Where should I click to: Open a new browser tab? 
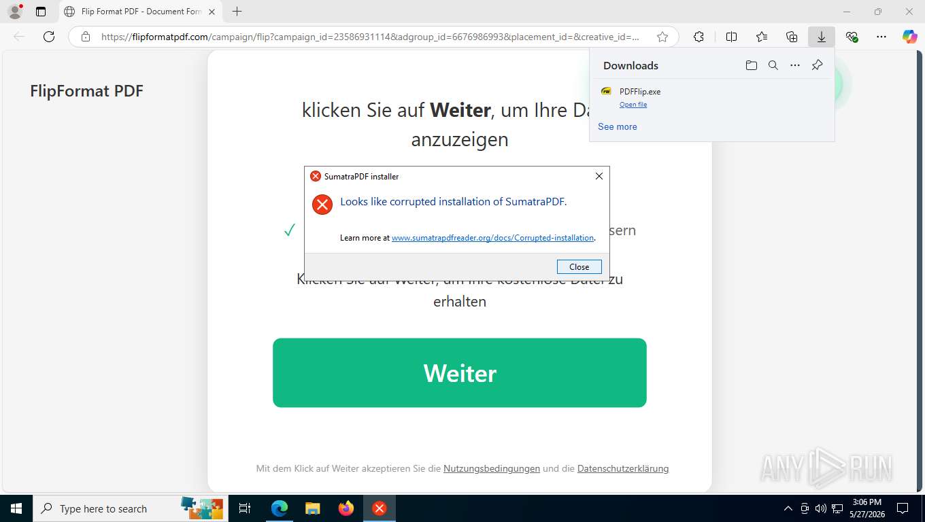point(237,12)
